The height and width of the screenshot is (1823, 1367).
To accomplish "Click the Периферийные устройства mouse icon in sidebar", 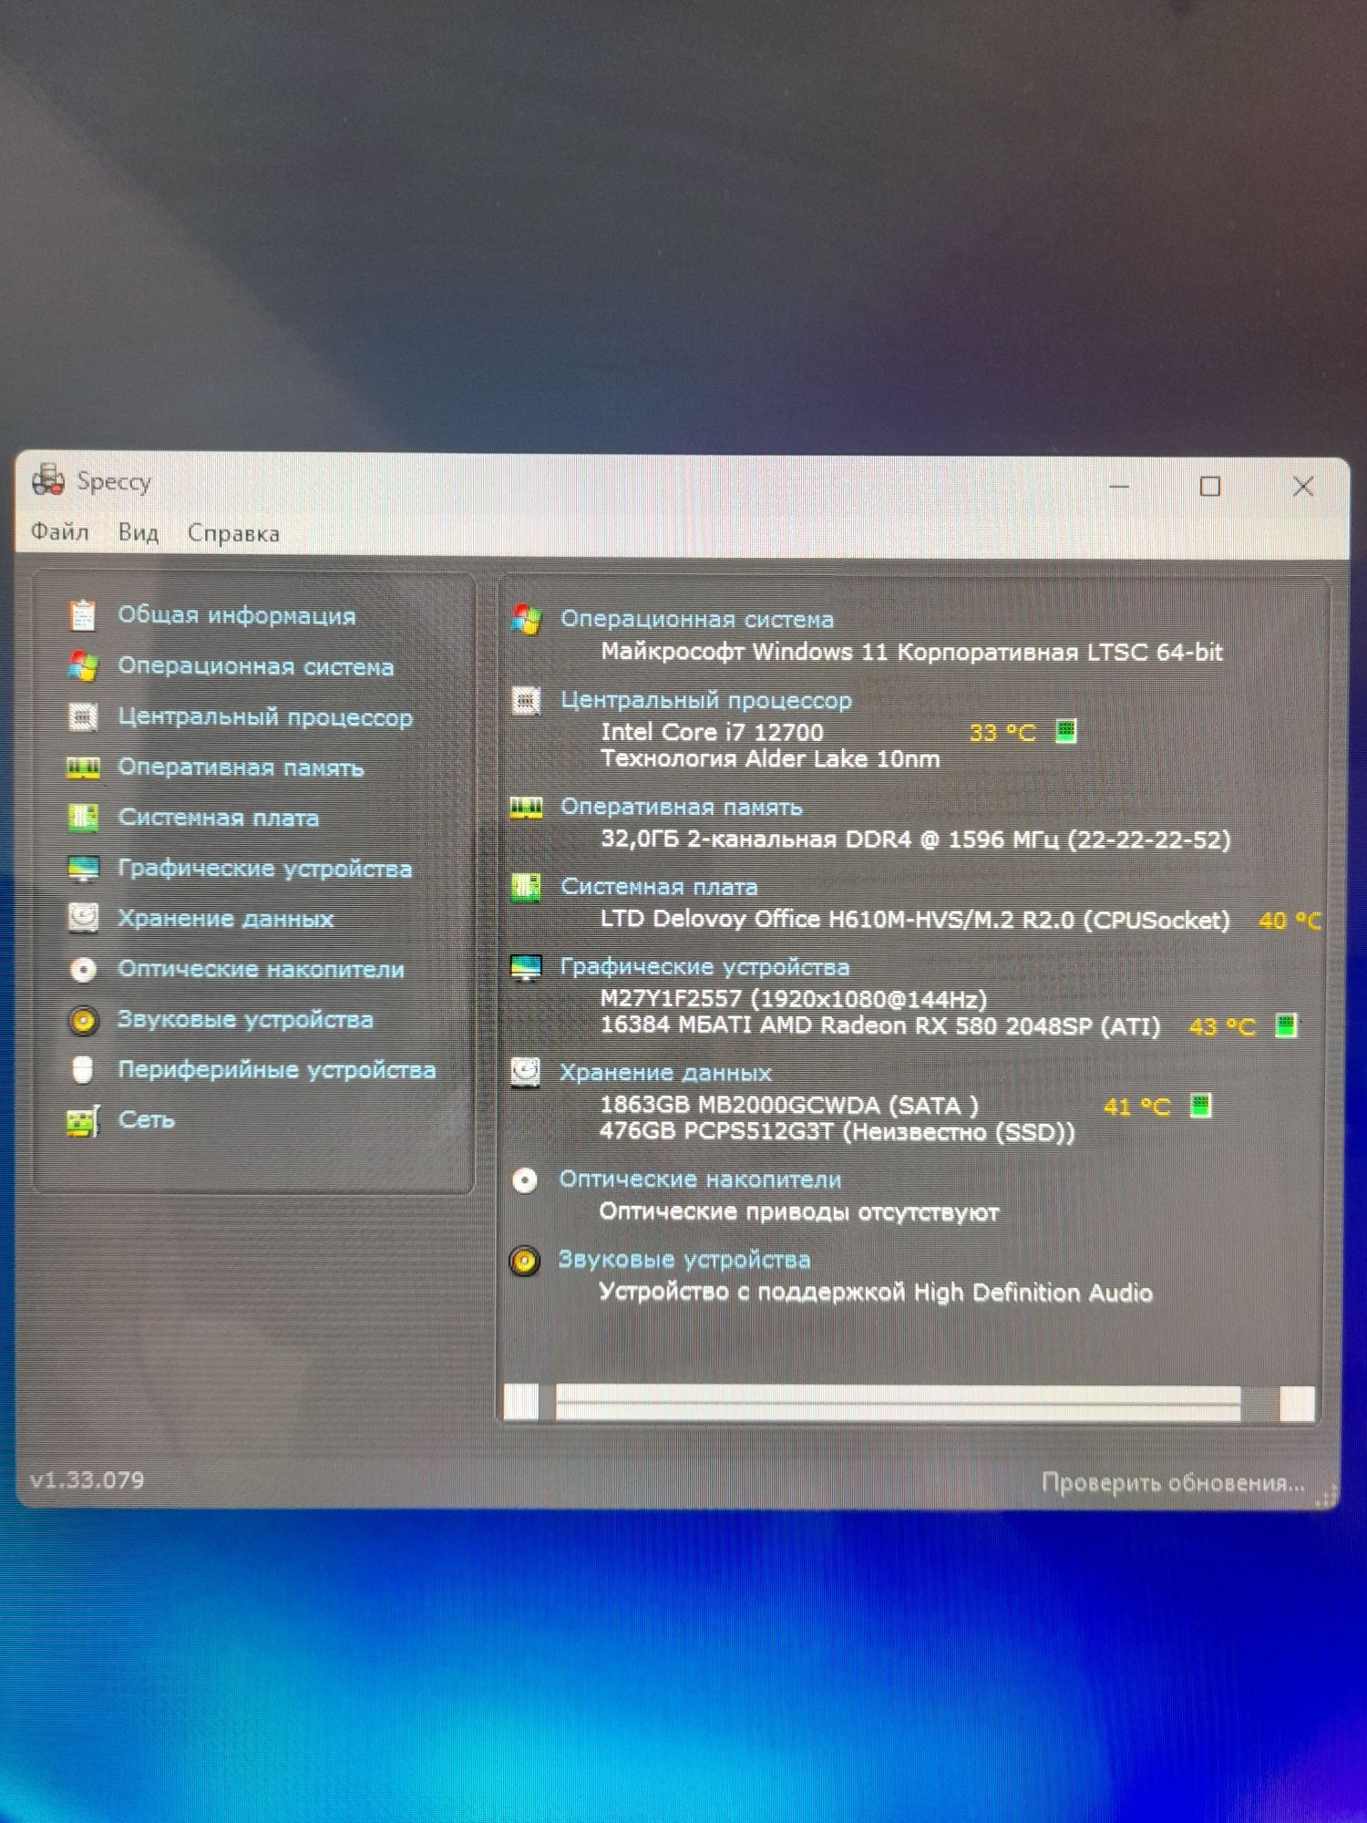I will pyautogui.click(x=82, y=1069).
